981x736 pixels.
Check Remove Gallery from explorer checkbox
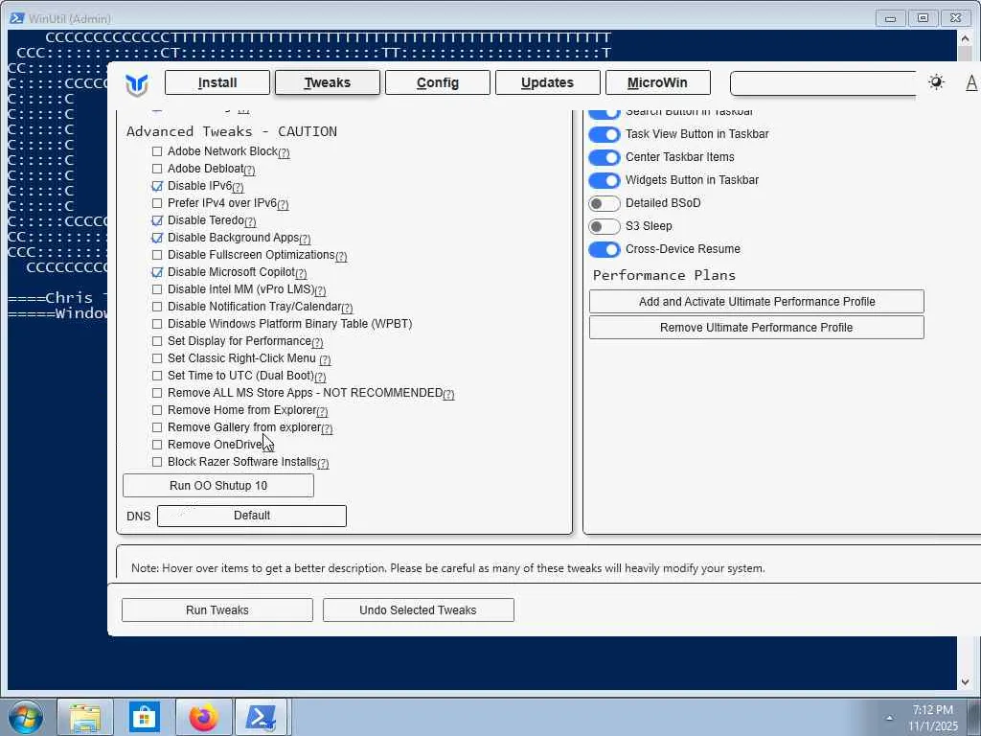(x=157, y=427)
